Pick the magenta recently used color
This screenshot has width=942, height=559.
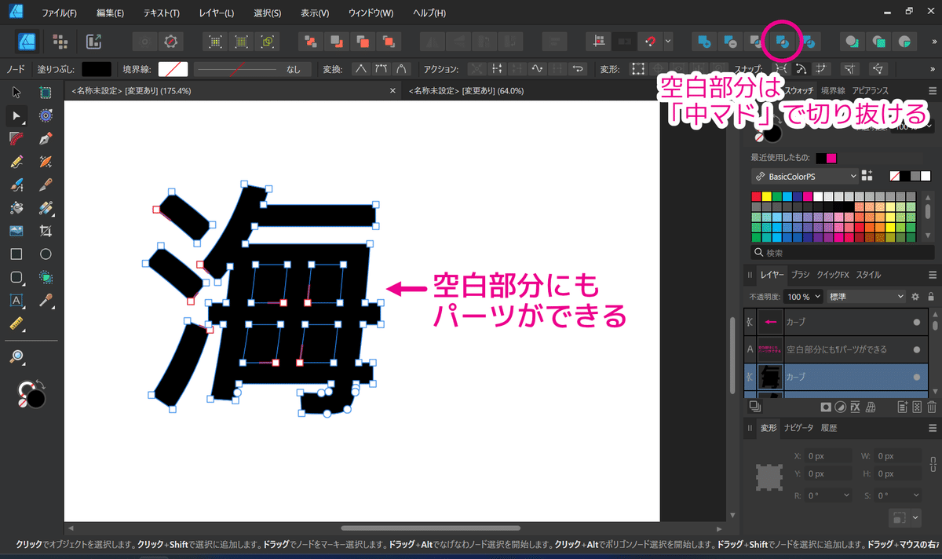pyautogui.click(x=832, y=158)
